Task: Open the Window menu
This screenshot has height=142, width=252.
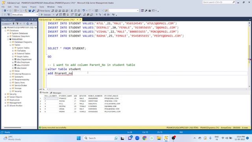Action: 51,7
